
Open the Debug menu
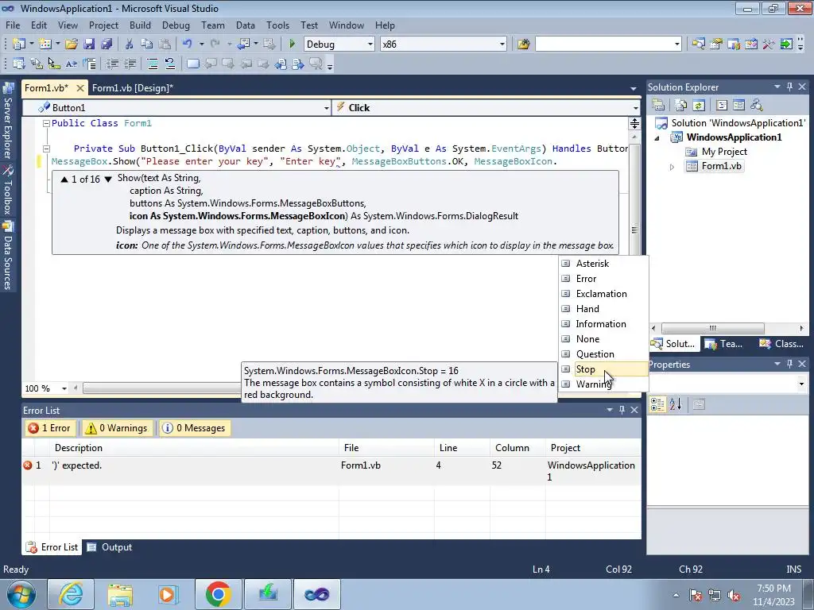[176, 25]
